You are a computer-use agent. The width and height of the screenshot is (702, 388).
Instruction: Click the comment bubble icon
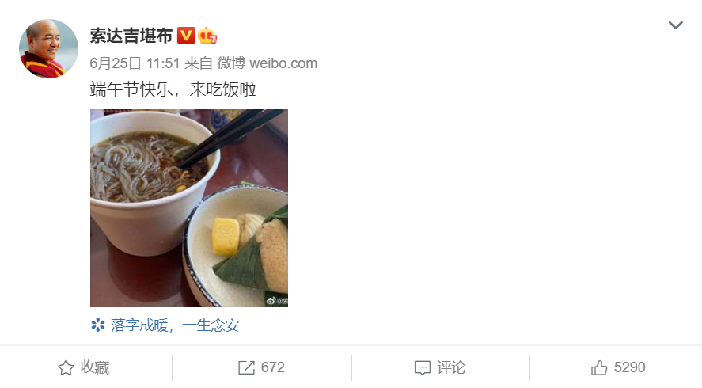click(423, 368)
